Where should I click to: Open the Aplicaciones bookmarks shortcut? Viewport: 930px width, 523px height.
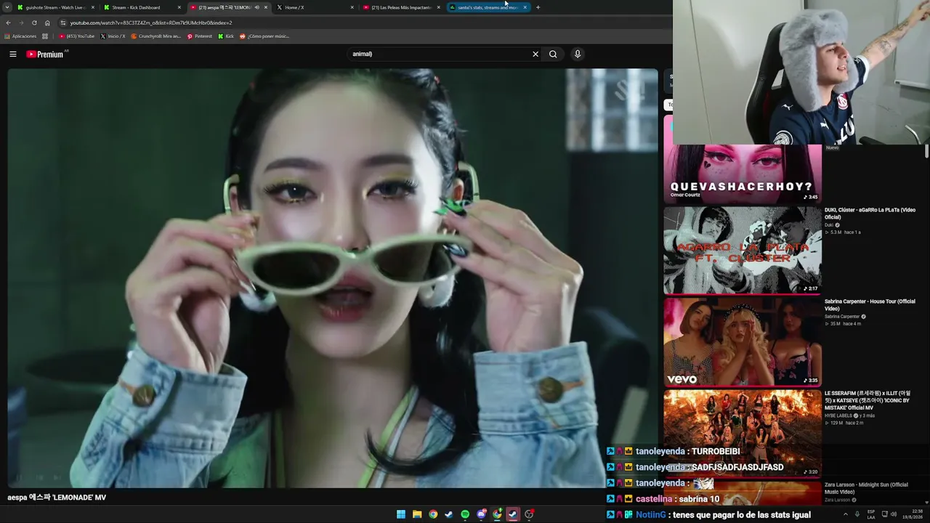pyautogui.click(x=20, y=36)
